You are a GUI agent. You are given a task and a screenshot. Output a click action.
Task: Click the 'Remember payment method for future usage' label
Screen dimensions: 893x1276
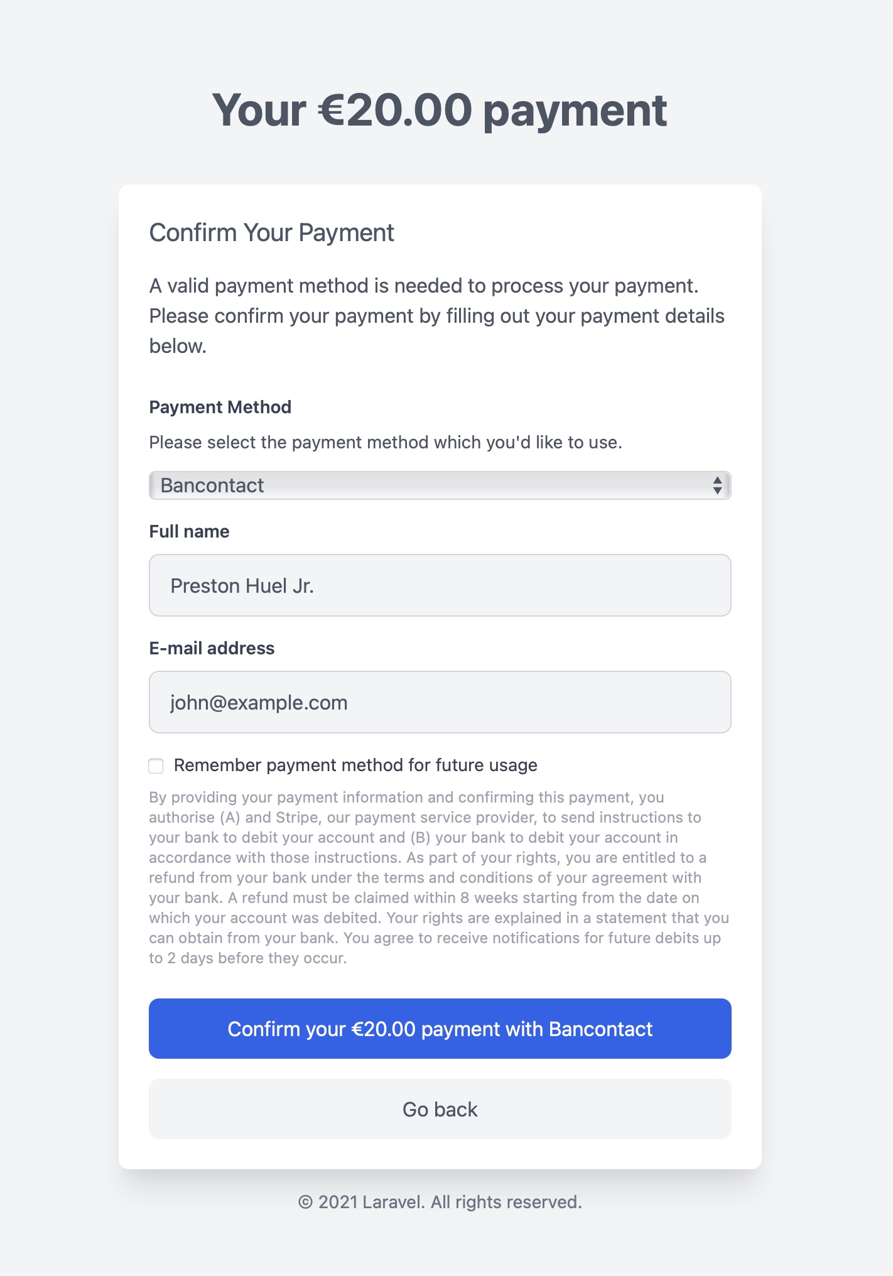pos(355,765)
